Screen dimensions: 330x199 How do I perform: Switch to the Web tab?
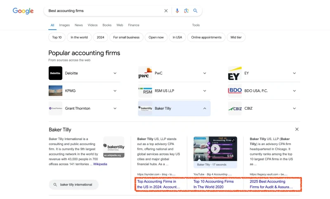point(120,25)
